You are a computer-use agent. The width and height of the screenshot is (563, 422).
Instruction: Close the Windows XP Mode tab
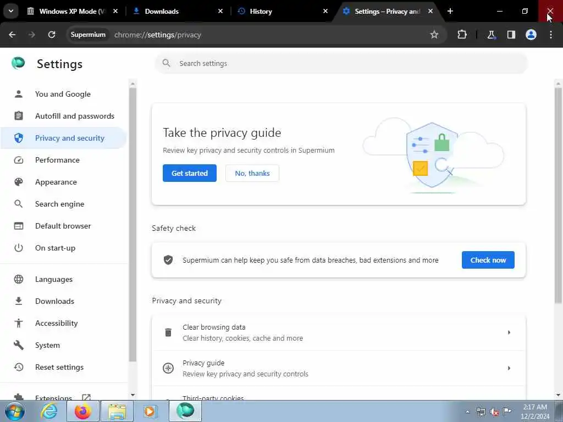[115, 11]
